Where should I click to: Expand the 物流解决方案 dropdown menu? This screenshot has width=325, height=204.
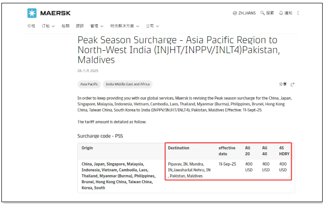(125, 26)
